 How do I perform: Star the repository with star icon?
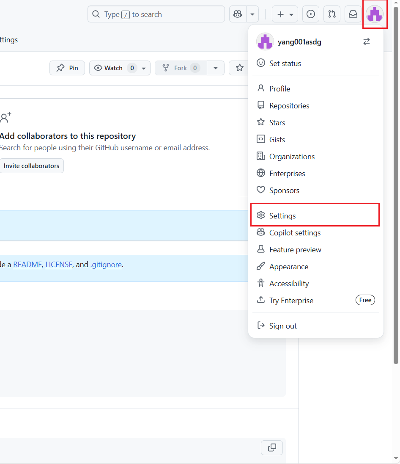[x=239, y=68]
